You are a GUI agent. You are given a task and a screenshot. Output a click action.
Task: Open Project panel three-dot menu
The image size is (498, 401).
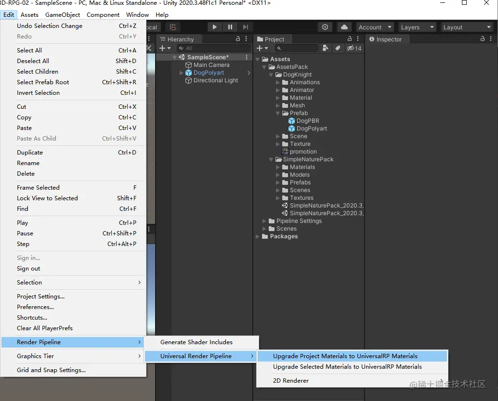click(x=358, y=39)
